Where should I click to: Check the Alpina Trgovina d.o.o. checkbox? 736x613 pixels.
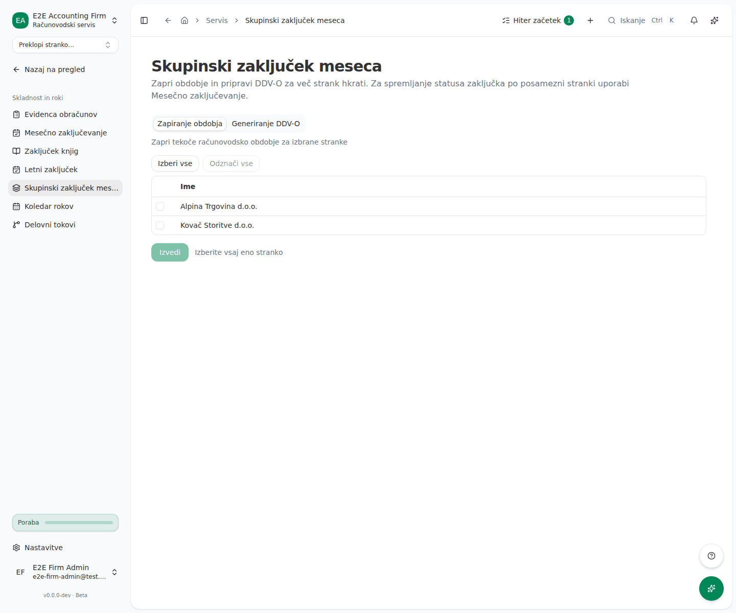160,206
